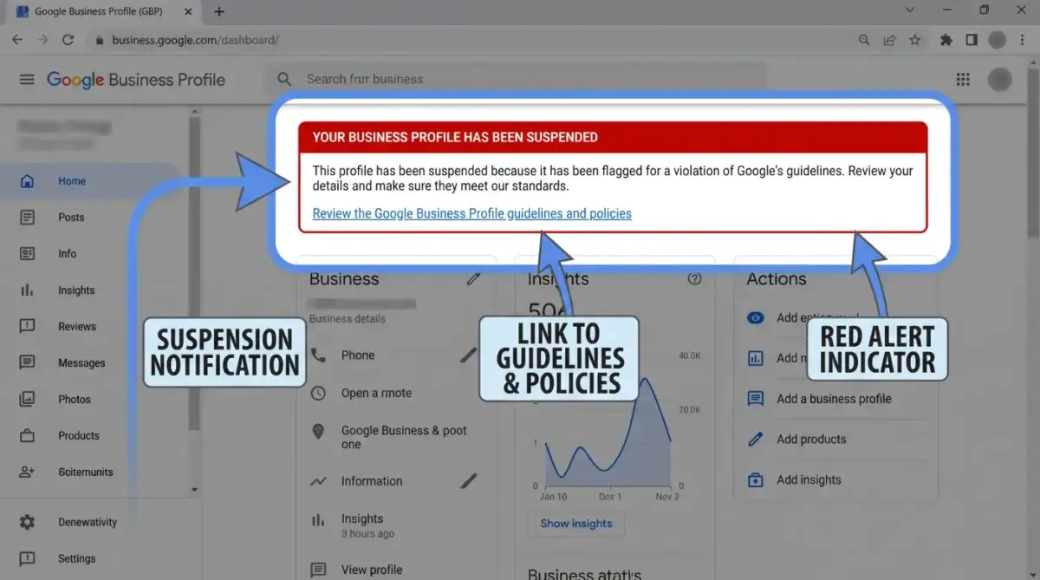Open the guidelines and policies link
The image size is (1040, 580).
(472, 213)
